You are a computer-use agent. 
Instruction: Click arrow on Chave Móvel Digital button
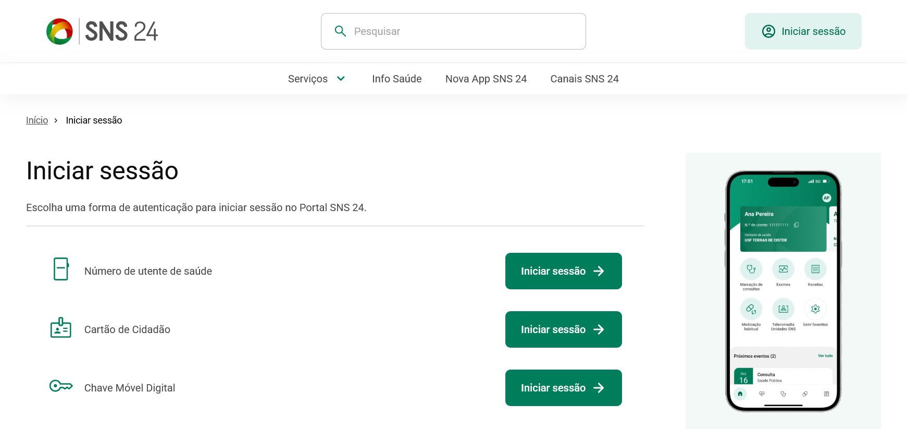pyautogui.click(x=599, y=388)
